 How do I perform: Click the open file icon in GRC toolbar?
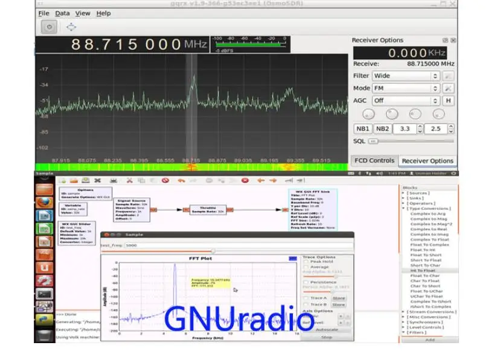click(74, 181)
